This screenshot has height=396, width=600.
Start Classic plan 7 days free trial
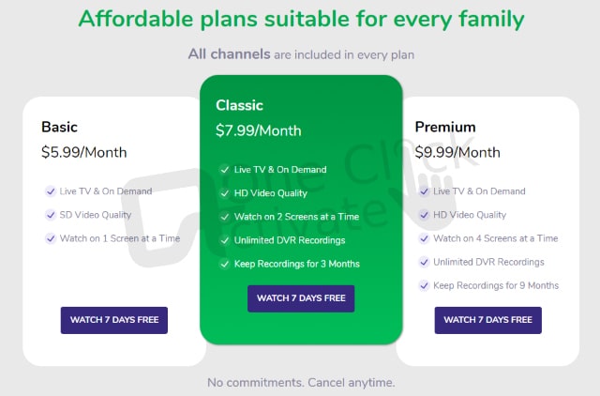pos(301,298)
